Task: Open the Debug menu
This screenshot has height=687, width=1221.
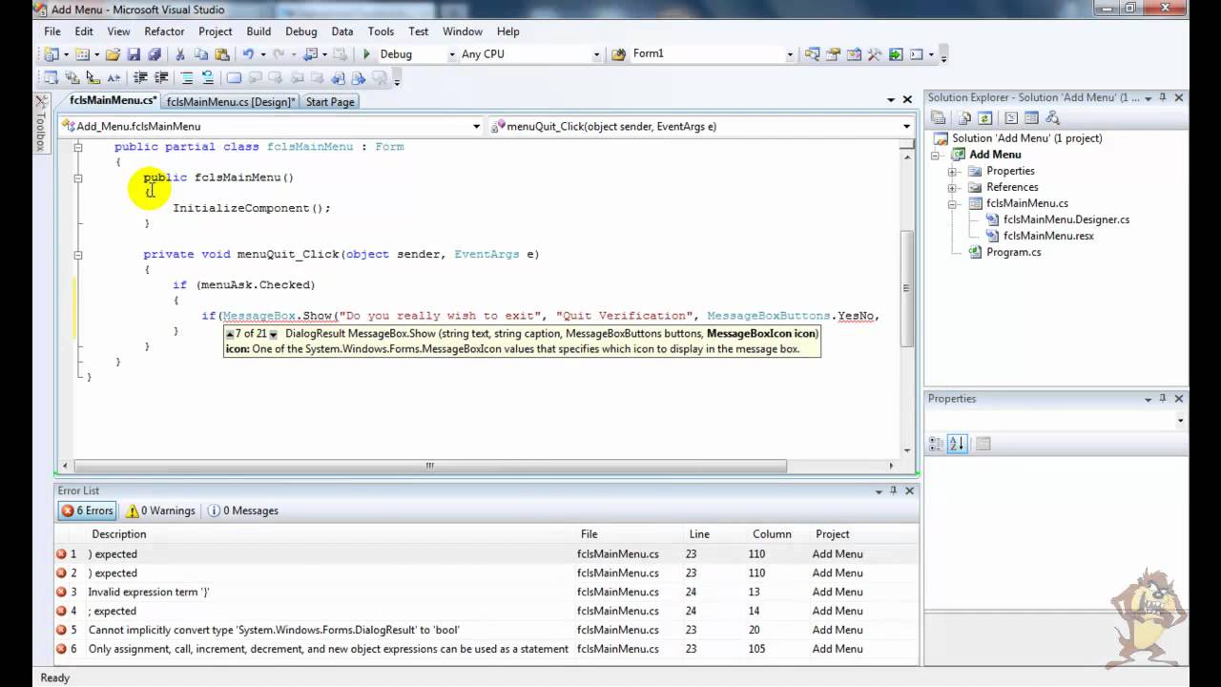Action: tap(301, 31)
